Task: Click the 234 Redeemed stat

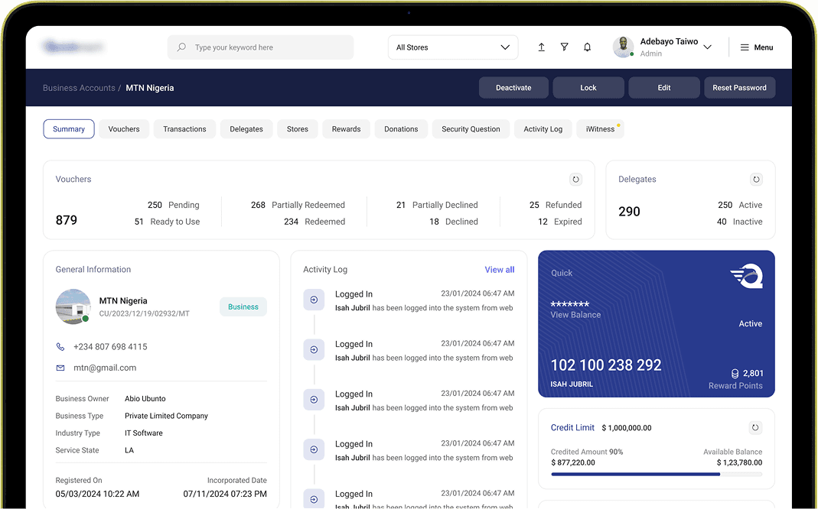Action: (x=314, y=222)
